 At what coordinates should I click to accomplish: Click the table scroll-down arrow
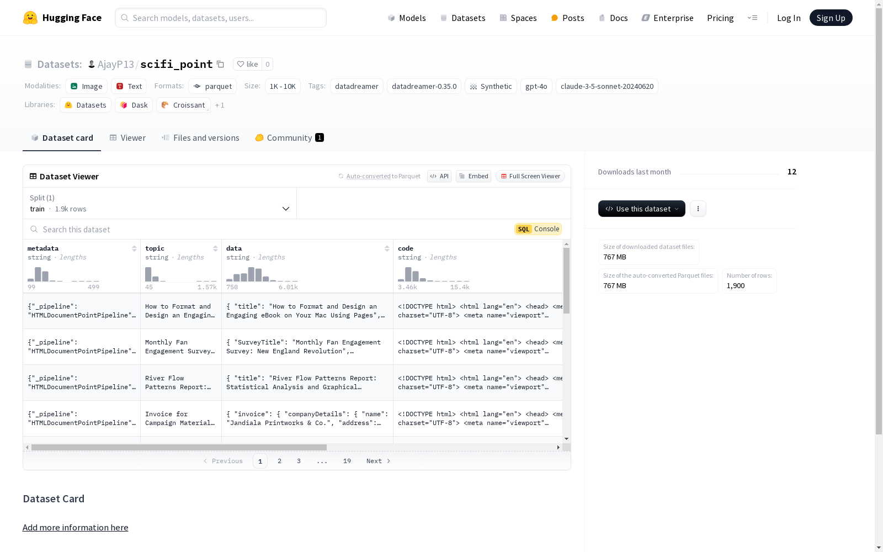[x=566, y=439]
